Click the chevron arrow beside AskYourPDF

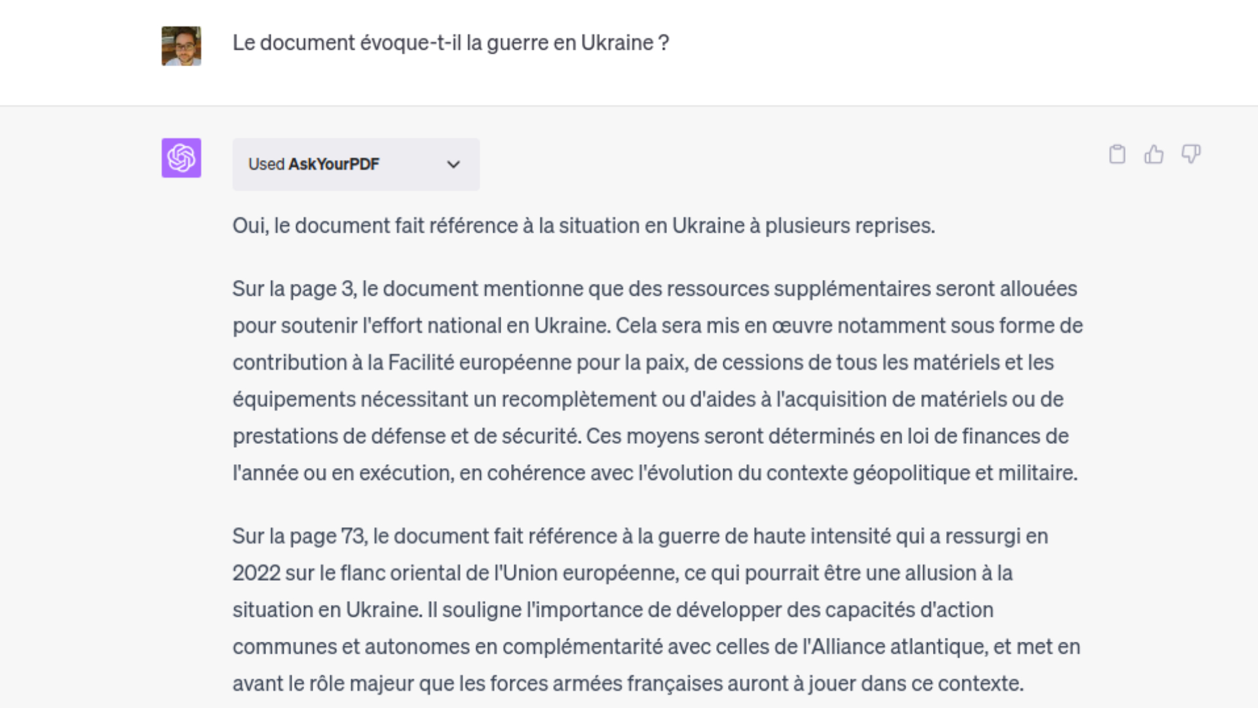tap(453, 165)
